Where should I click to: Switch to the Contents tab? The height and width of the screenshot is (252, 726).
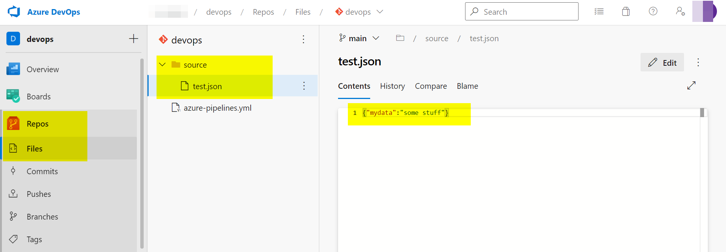pyautogui.click(x=354, y=86)
